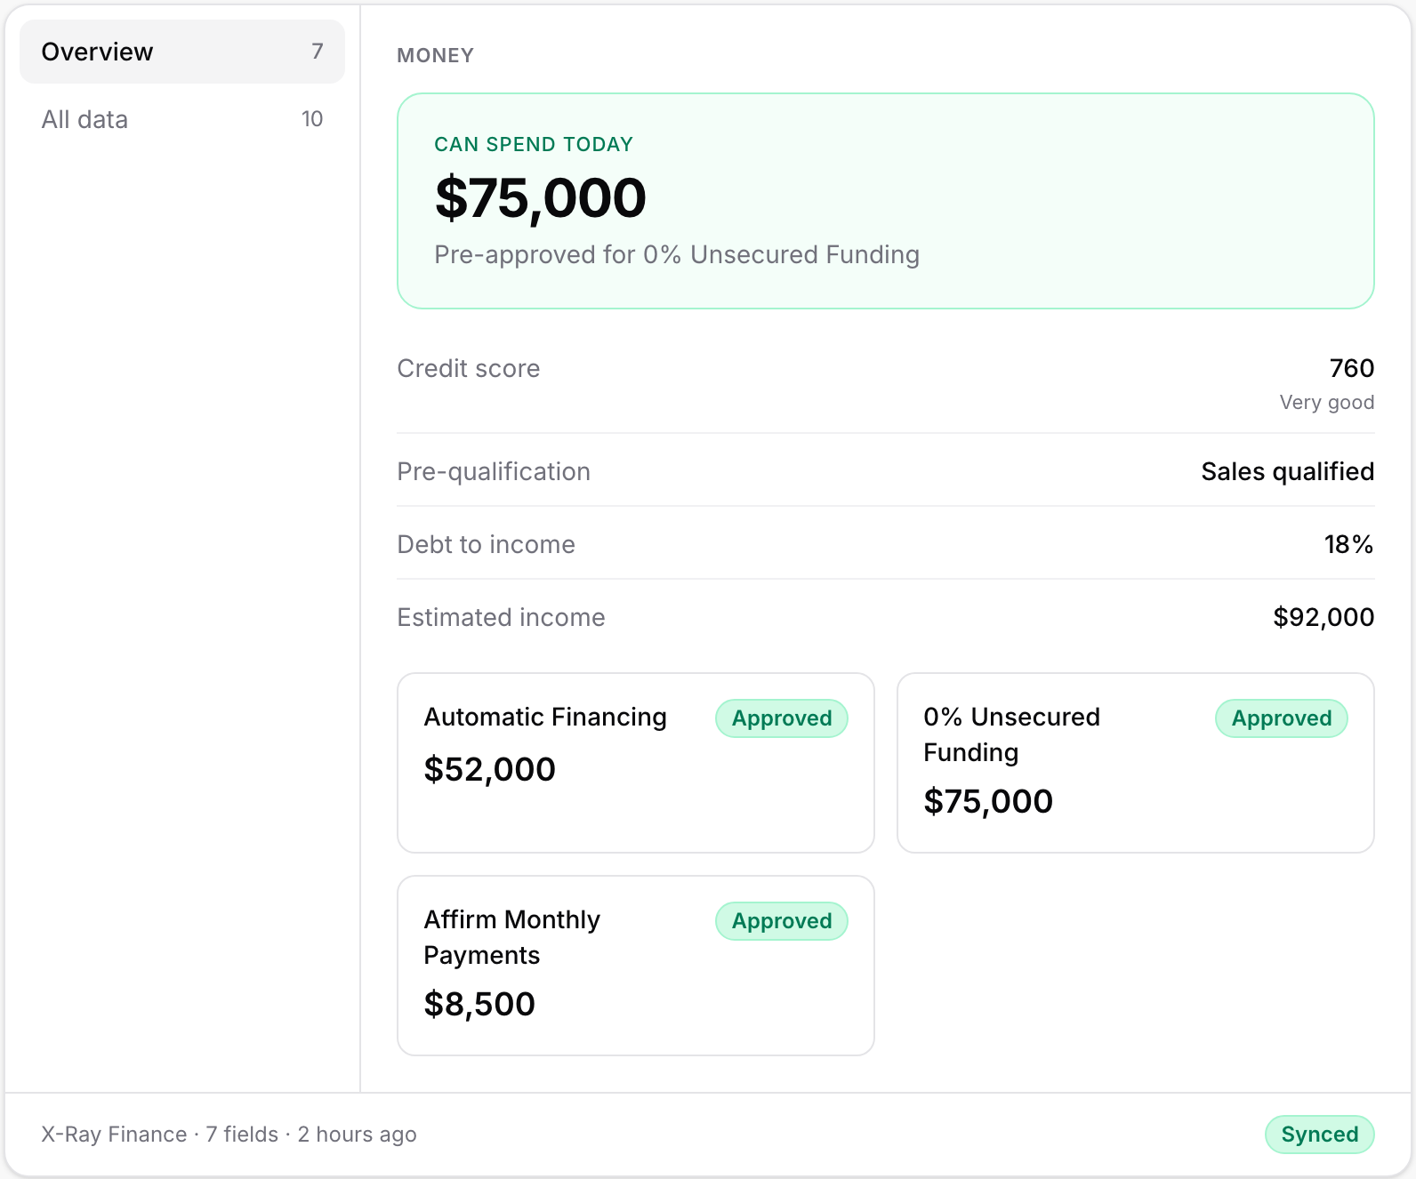This screenshot has height=1179, width=1416.
Task: Click the Estimated income label
Action: pos(502,617)
